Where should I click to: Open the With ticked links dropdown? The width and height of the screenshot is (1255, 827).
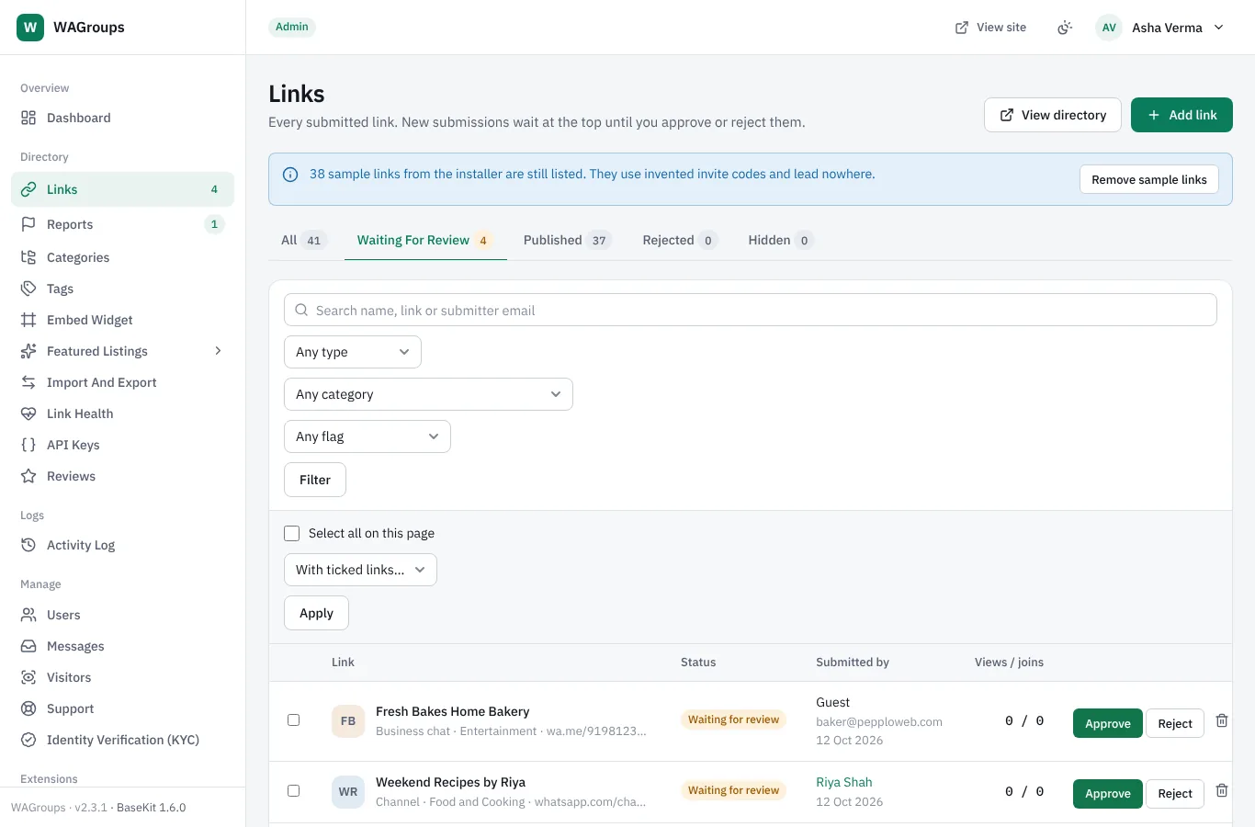coord(360,570)
